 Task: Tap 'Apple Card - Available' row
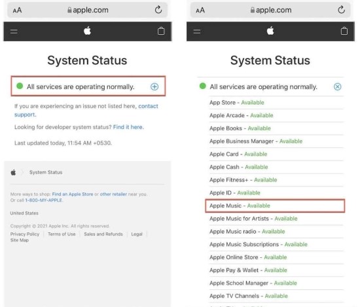tap(276, 154)
